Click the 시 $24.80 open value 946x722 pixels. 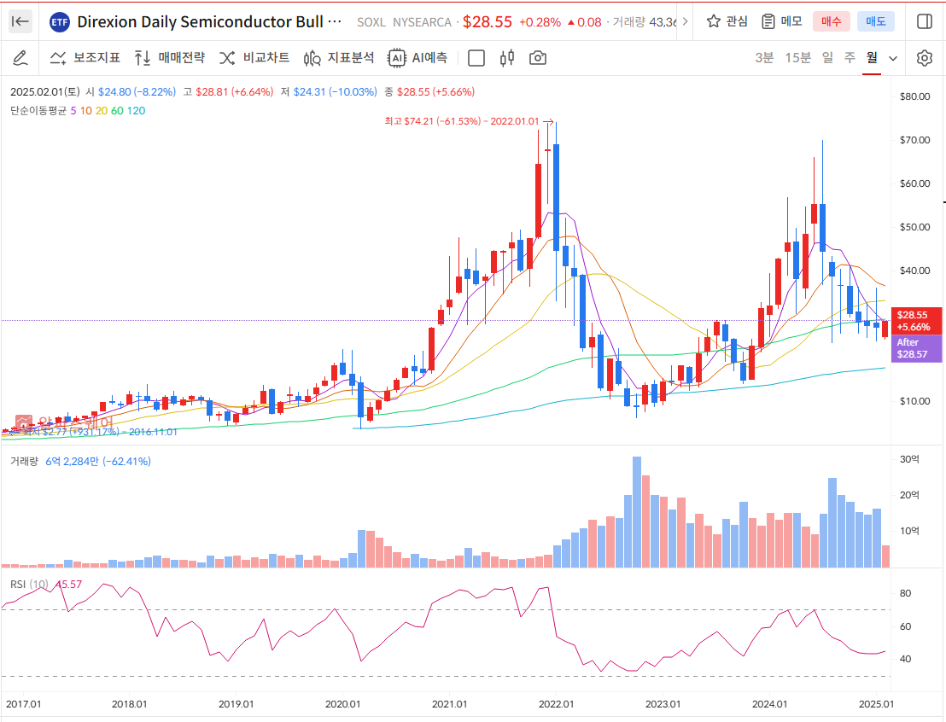coord(131,92)
